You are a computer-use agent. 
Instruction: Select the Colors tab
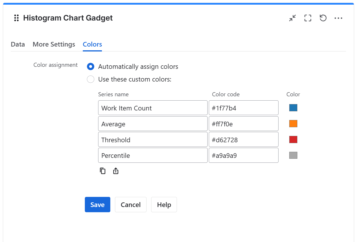pyautogui.click(x=92, y=44)
